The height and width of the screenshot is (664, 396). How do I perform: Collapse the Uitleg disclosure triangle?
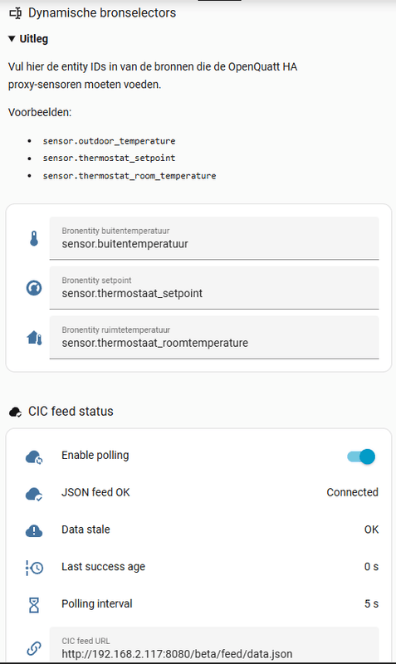pyautogui.click(x=12, y=39)
